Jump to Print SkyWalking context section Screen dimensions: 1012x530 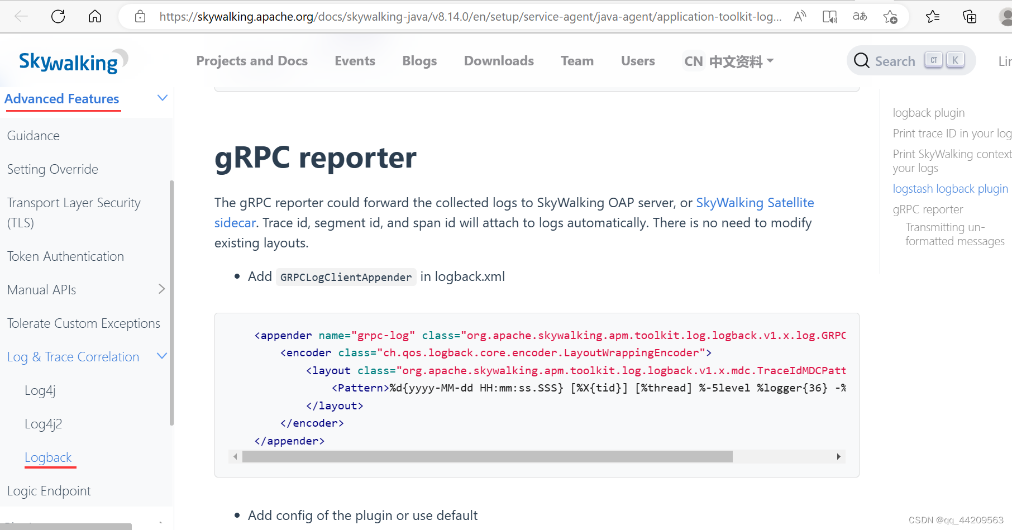[952, 161]
